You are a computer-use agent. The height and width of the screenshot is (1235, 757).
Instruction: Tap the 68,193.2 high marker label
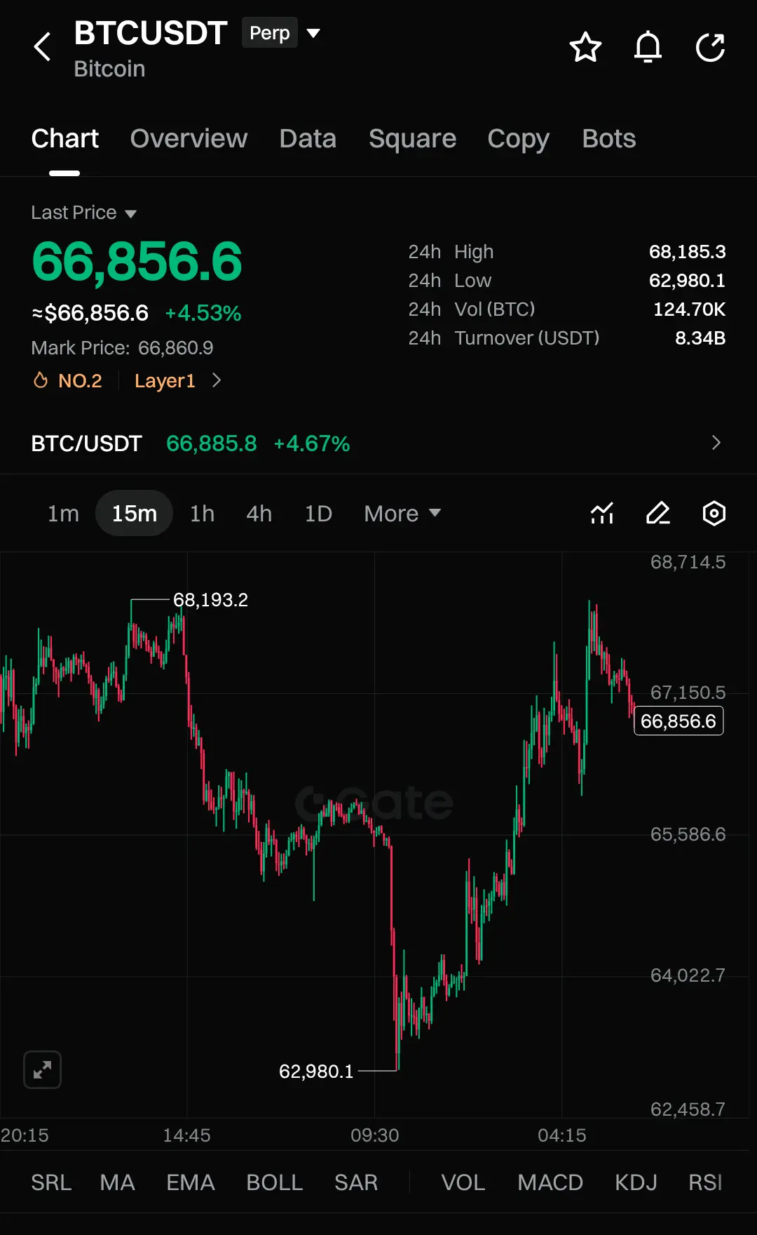(x=210, y=600)
